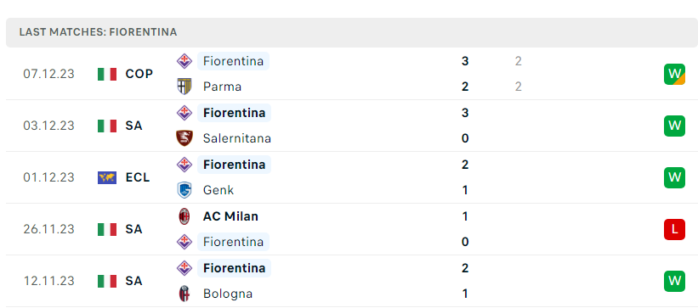Click W badge for Salernitana match
The width and height of the screenshot is (698, 308).
pyautogui.click(x=674, y=126)
